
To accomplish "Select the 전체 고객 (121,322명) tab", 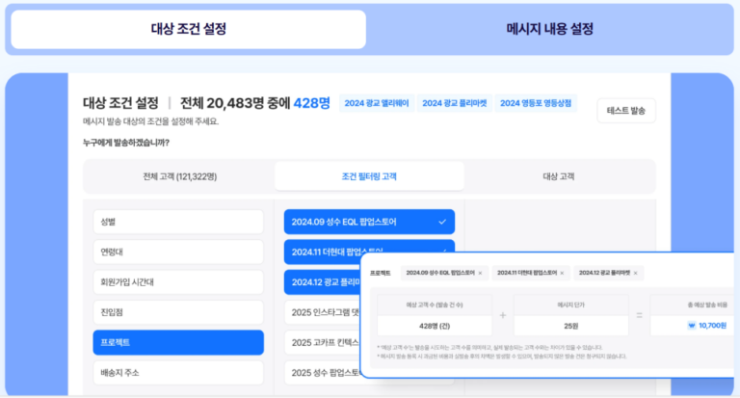I will pos(179,176).
